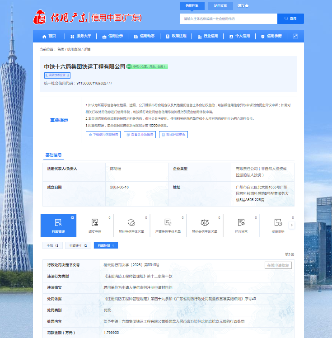This screenshot has height=338, width=332.
Task: Open the 经营异常 icon tab
Action: pos(241,225)
